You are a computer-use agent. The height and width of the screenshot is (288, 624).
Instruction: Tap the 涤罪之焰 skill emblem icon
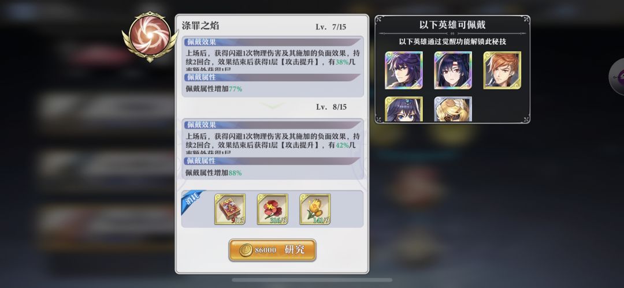[x=150, y=36]
